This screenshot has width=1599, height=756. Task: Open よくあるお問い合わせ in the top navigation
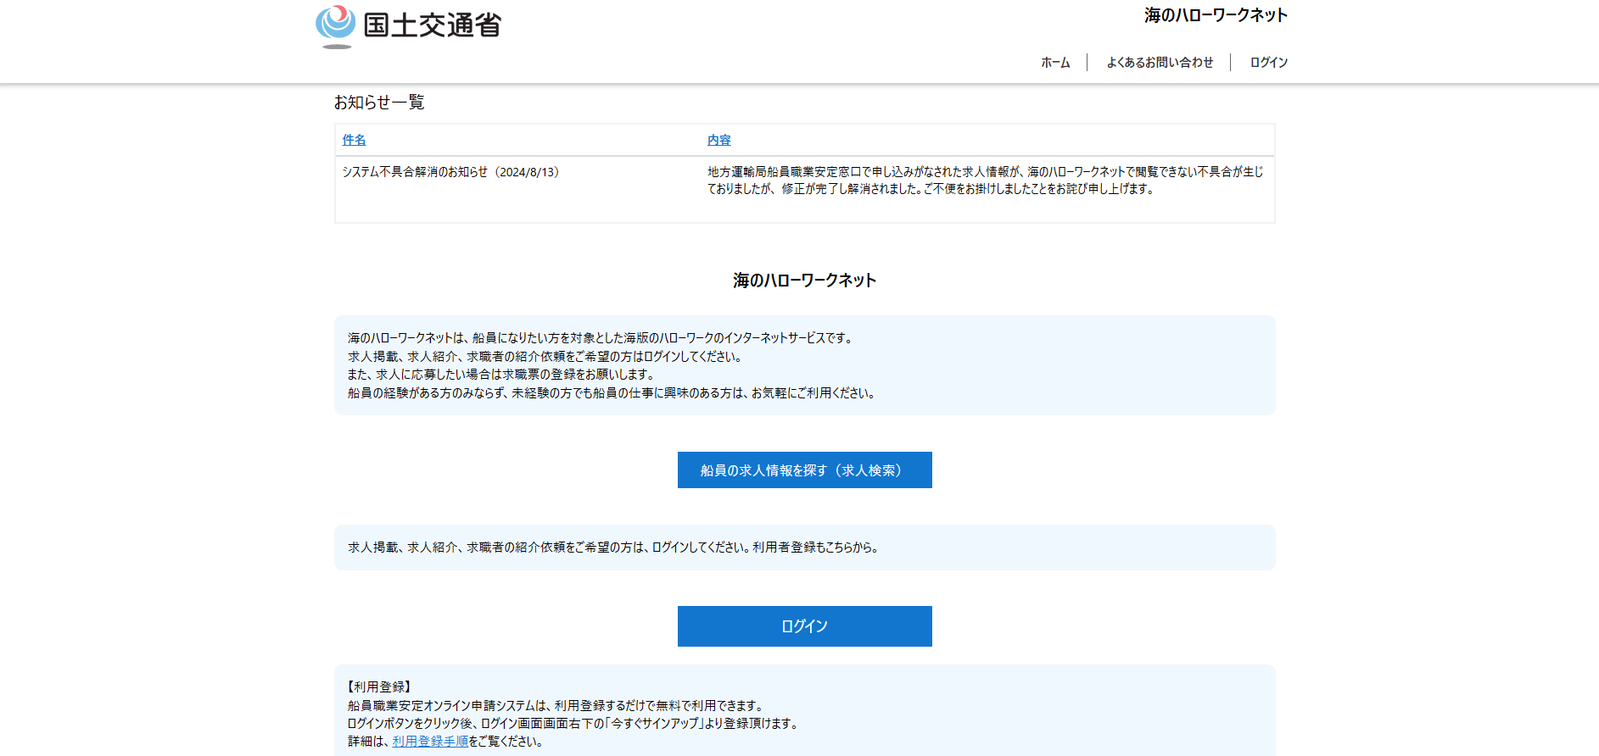coord(1160,63)
